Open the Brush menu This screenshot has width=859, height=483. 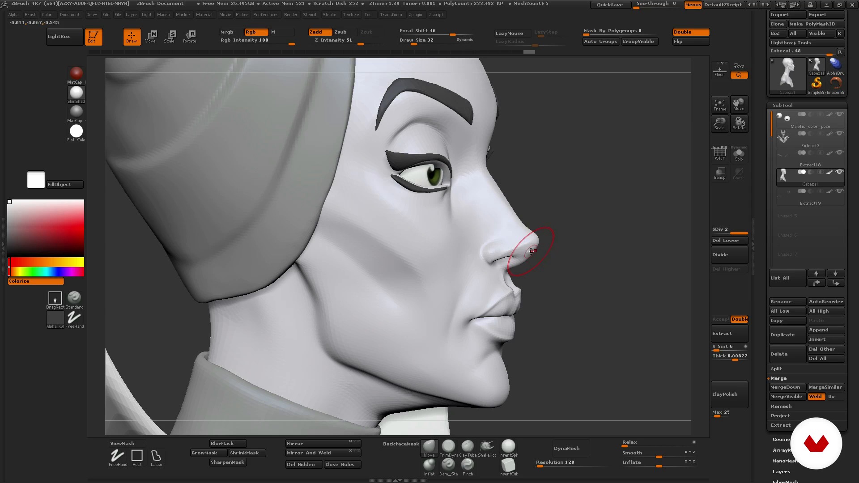(x=30, y=15)
